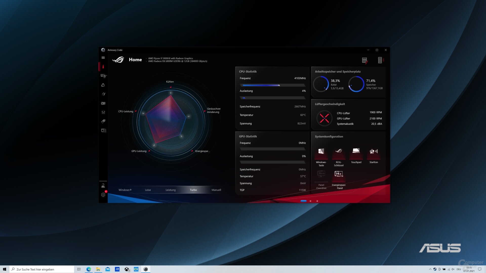Select the Home info sidebar icon
486x273 pixels.
(103, 67)
